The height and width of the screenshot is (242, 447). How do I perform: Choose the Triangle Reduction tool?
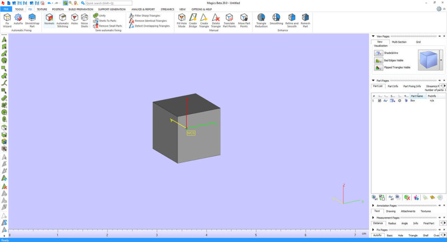(261, 20)
